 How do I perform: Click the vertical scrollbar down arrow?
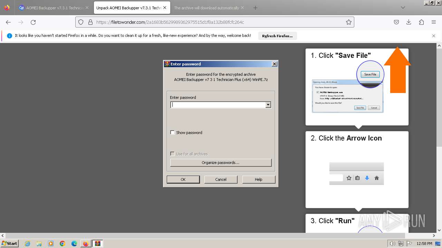pos(439,230)
